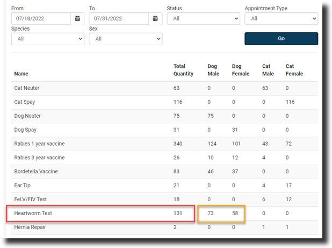Click the Bordetella Vaccine row
The image size is (332, 248).
36,172
